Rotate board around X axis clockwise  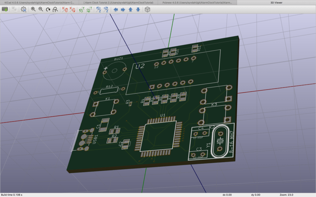click(x=64, y=9)
